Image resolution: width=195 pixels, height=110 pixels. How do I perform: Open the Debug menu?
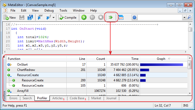49,11
